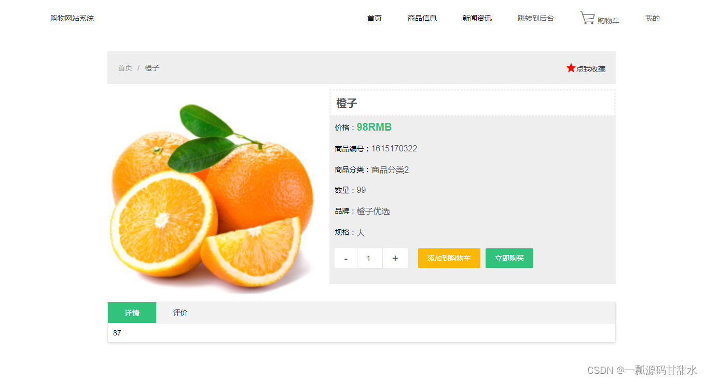Click 首页 in the breadcrumb
This screenshot has width=705, height=380.
[125, 68]
